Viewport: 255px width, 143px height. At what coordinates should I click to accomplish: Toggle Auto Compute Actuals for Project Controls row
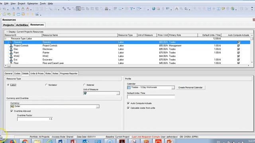(x=239, y=46)
